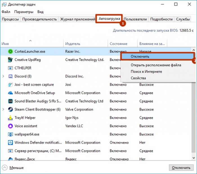
Task: Click the Сервер регистрации icon
Action: click(10, 151)
